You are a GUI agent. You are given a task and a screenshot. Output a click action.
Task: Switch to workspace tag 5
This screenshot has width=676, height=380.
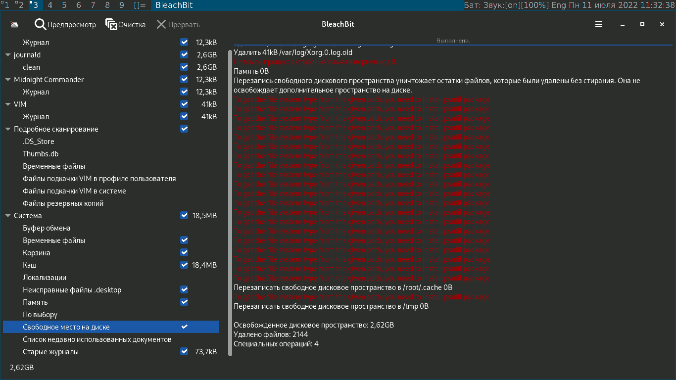[64, 5]
